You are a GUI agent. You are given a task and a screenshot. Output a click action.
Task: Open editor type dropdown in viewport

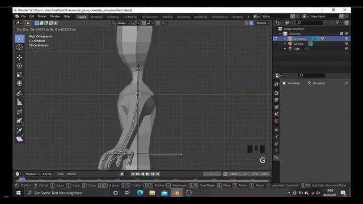tap(18, 23)
